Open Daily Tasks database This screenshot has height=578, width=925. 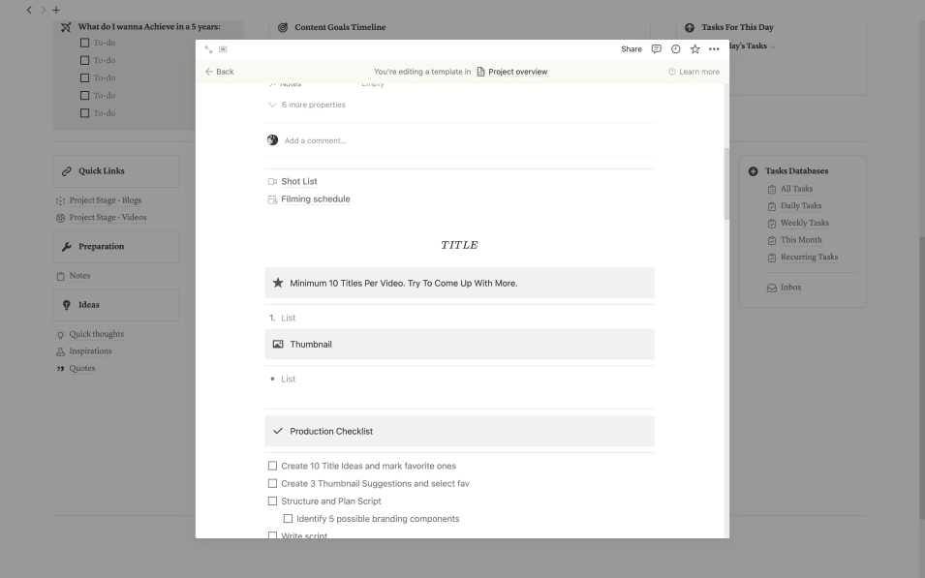click(801, 206)
